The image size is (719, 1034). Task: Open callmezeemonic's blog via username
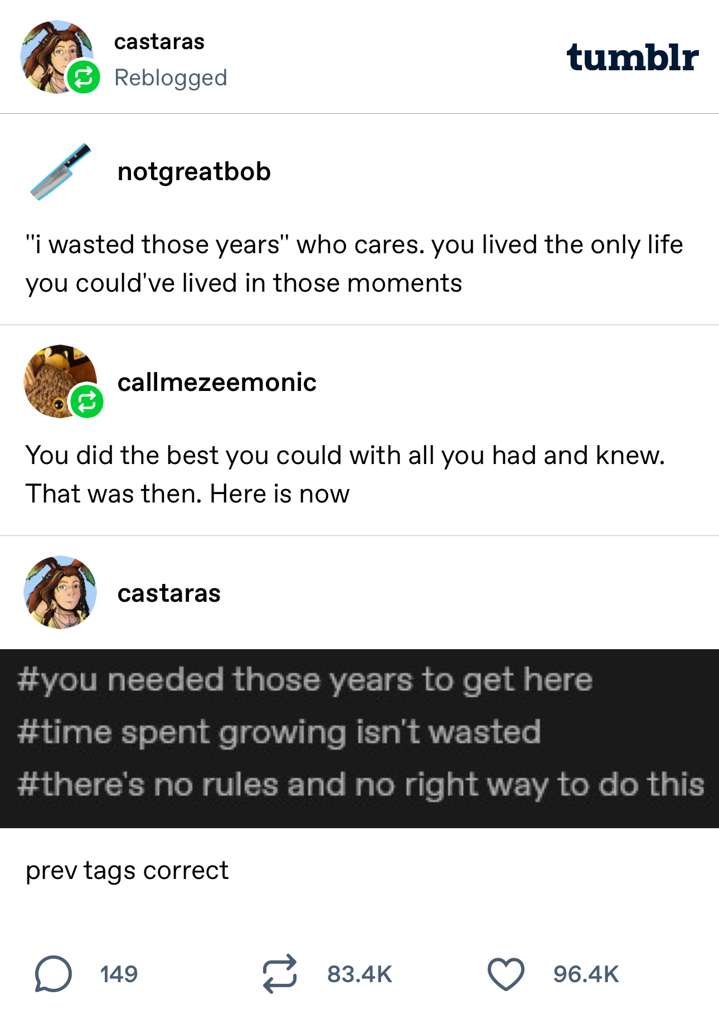click(x=217, y=382)
